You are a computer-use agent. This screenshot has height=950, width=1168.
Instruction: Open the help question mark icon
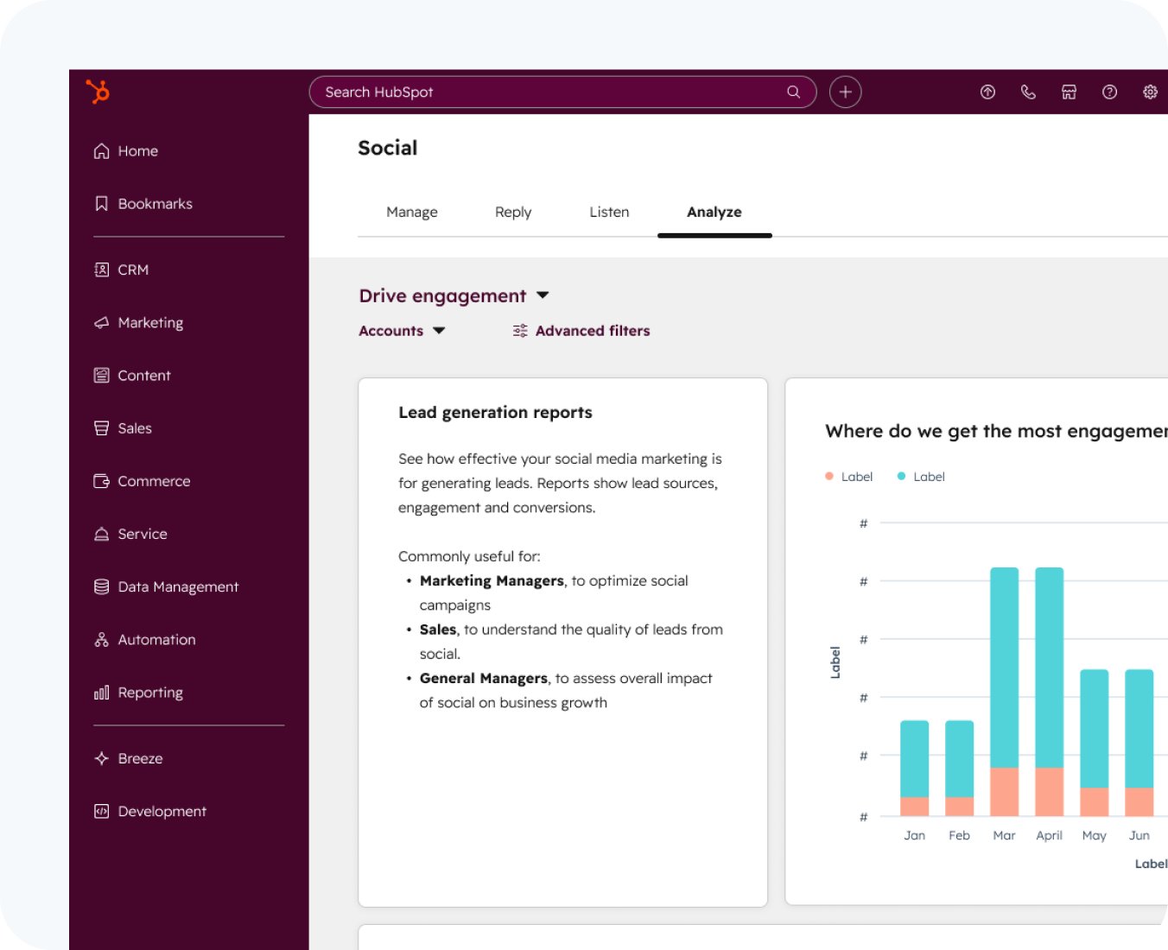pyautogui.click(x=1110, y=92)
